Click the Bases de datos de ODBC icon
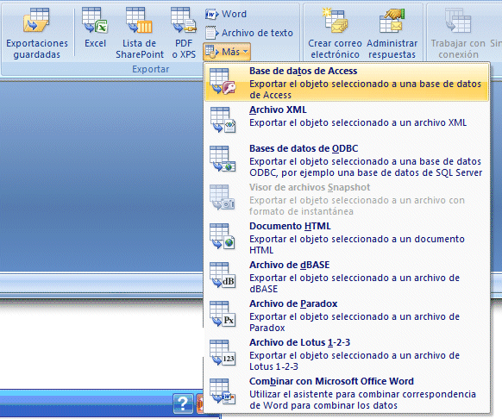 [223, 159]
